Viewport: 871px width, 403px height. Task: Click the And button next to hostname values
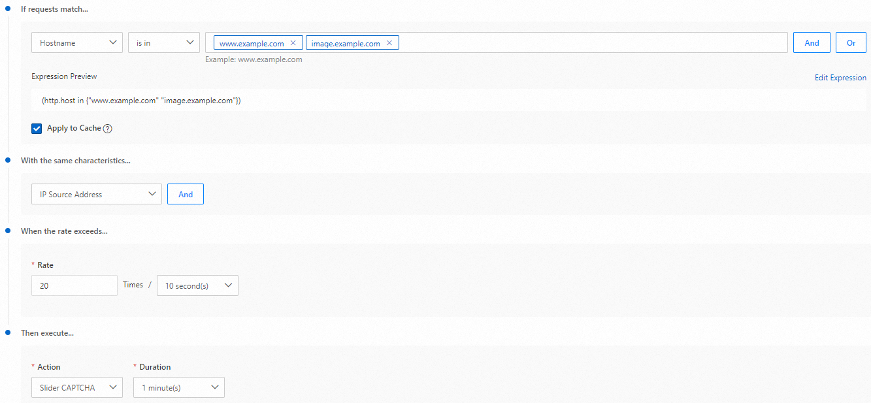pos(812,42)
